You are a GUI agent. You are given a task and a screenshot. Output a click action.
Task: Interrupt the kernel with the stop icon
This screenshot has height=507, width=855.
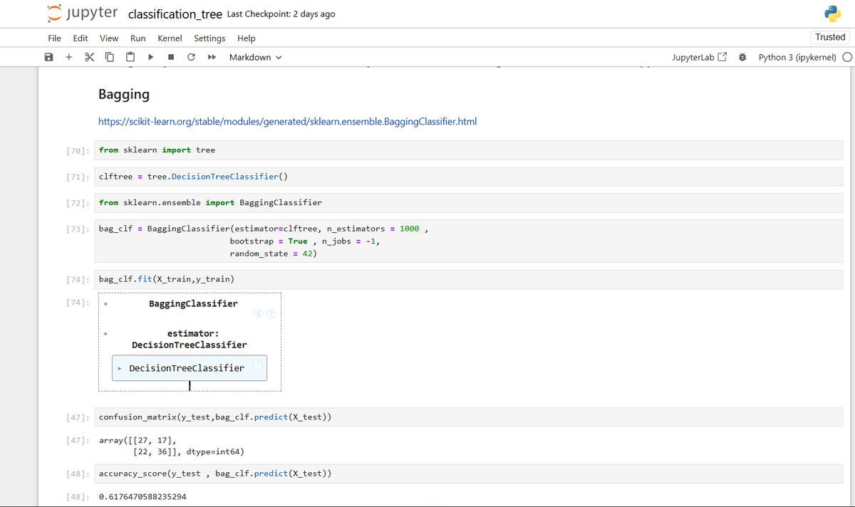[x=171, y=58]
